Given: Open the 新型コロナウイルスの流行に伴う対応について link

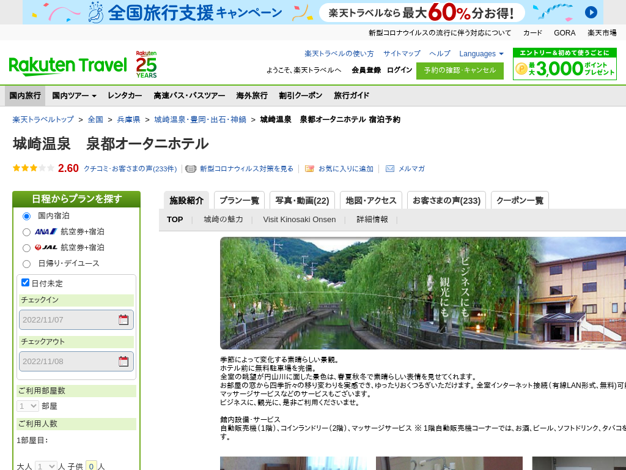Looking at the screenshot, I should 440,33.
